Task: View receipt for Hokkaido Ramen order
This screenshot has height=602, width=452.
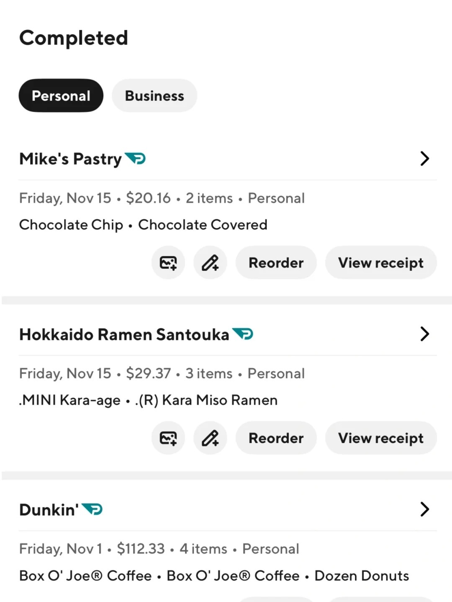Action: 381,438
